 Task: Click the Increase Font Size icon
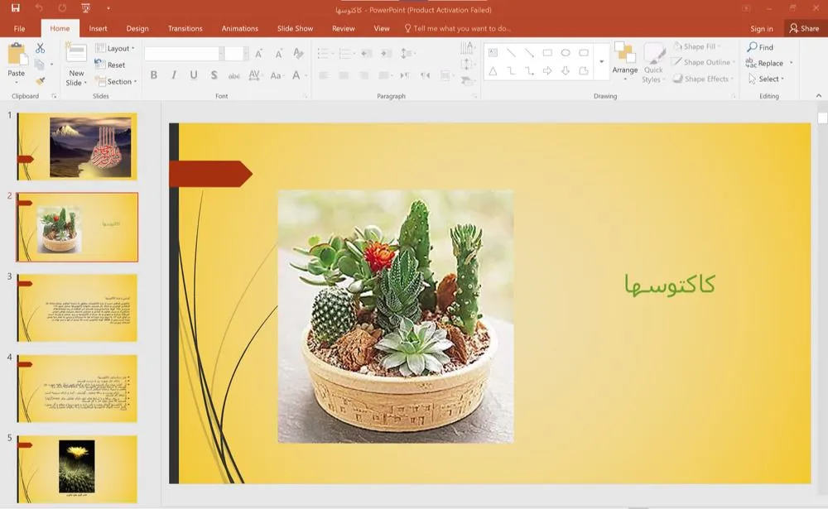pos(258,54)
